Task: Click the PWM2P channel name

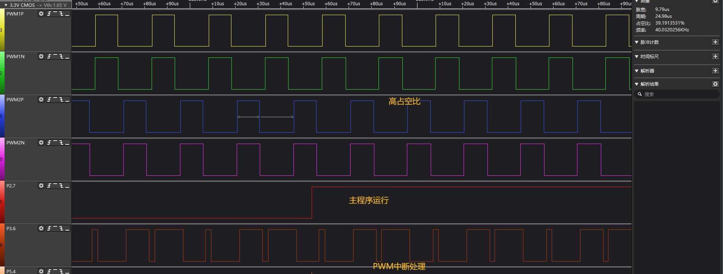Action: click(x=15, y=99)
